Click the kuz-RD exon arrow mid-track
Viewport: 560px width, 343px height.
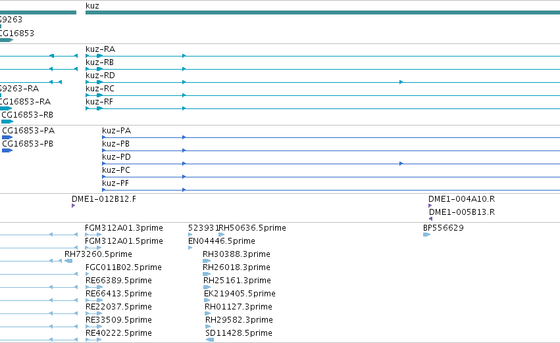(401, 82)
